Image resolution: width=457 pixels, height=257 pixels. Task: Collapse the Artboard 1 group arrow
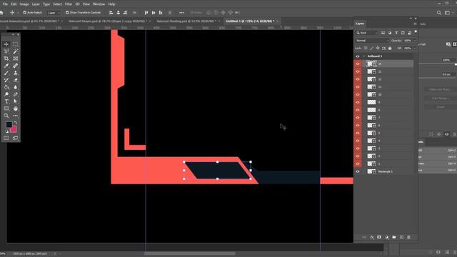point(364,56)
